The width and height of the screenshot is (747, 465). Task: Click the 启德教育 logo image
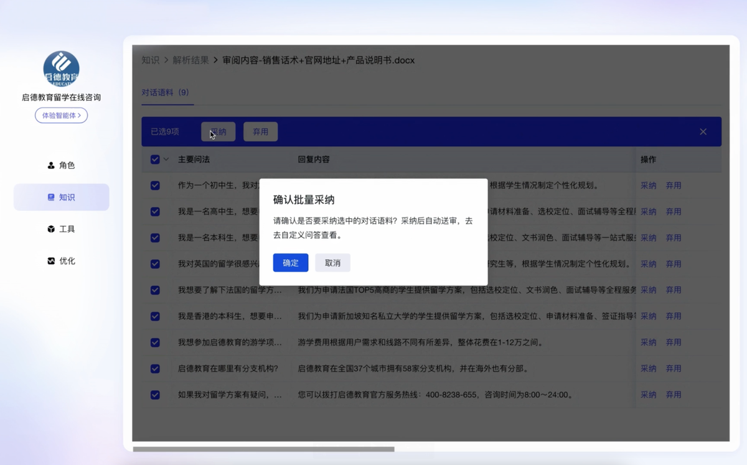(x=61, y=68)
